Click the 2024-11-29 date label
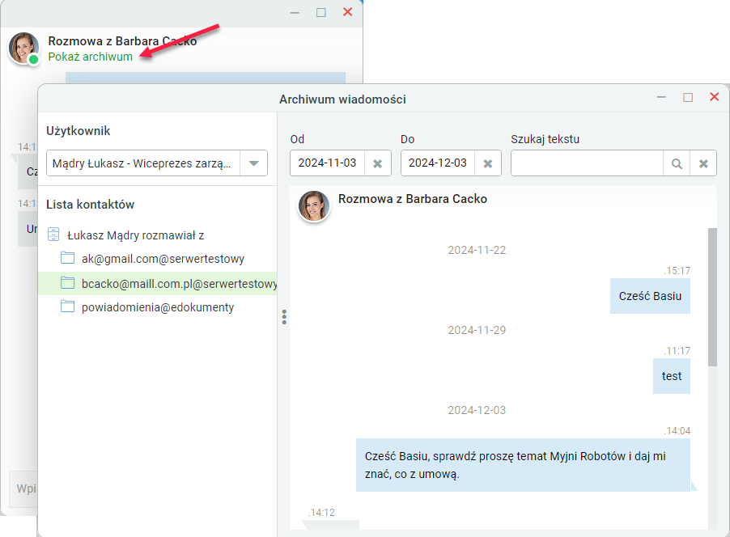Screen dimensions: 730x537 (477, 331)
